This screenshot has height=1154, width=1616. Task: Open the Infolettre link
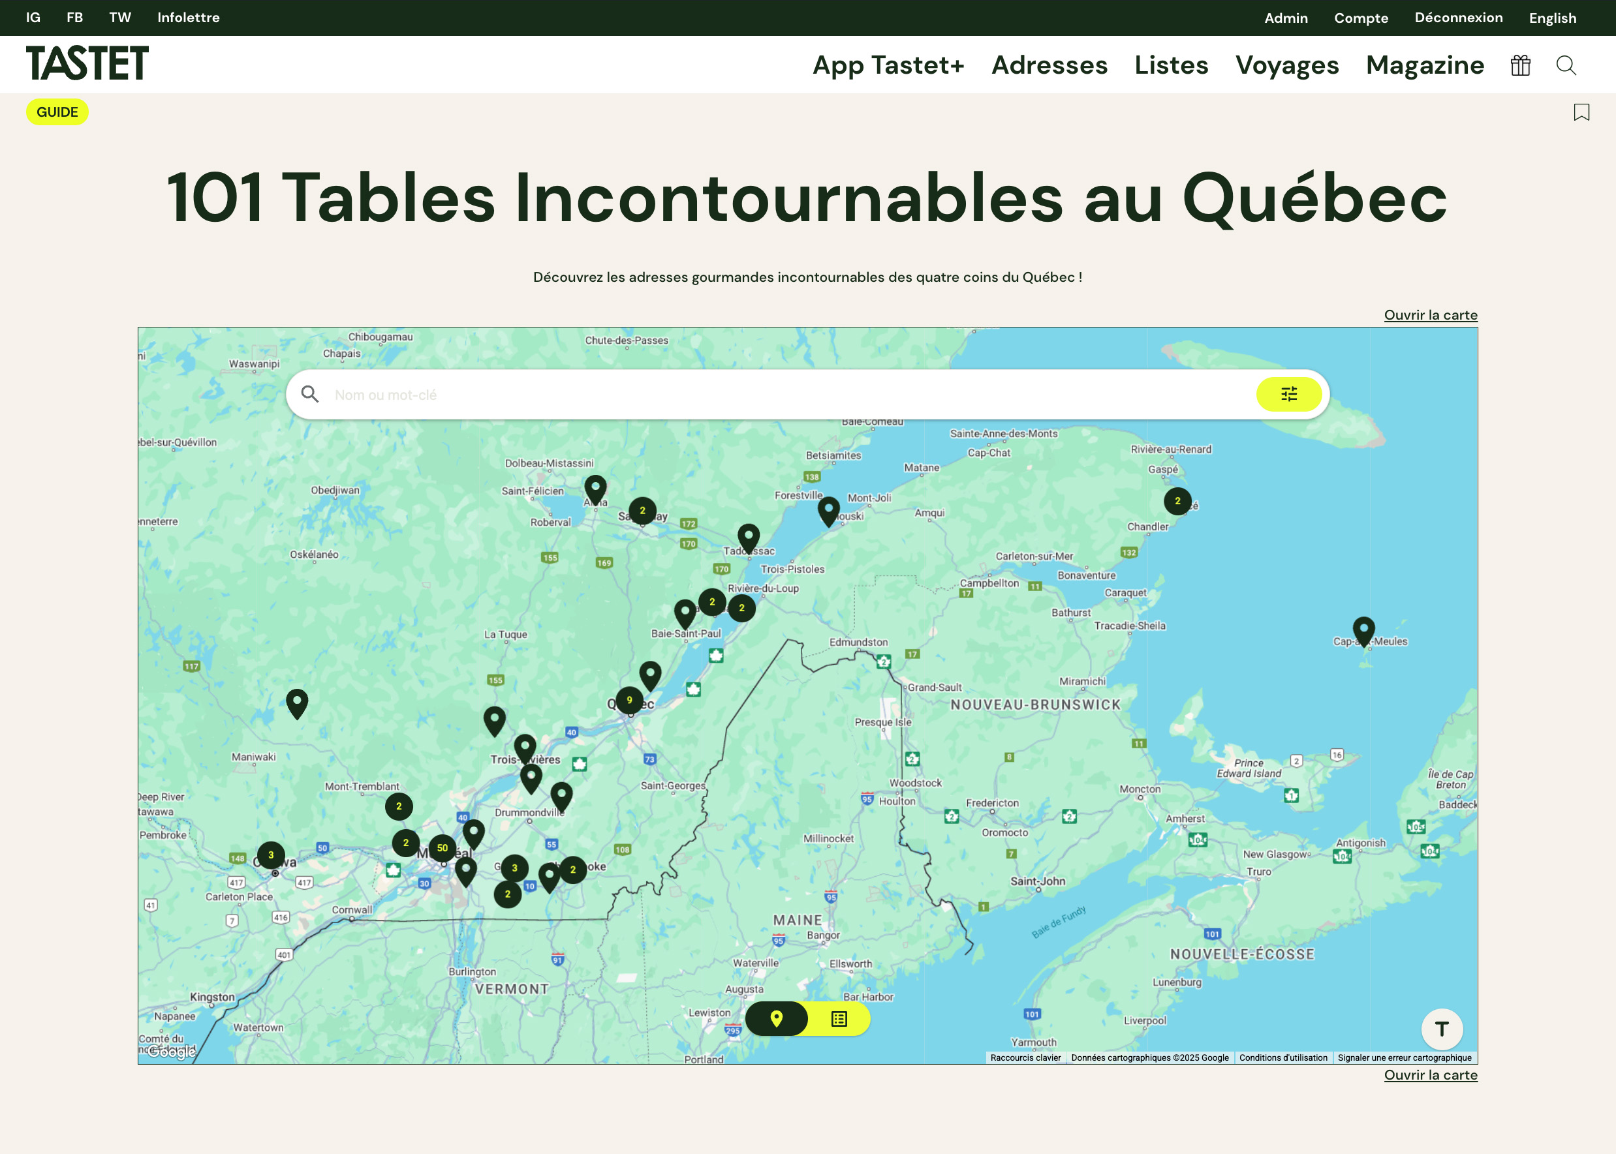pyautogui.click(x=189, y=18)
